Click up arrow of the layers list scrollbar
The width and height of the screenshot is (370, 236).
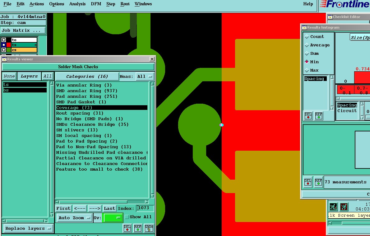coord(52,83)
